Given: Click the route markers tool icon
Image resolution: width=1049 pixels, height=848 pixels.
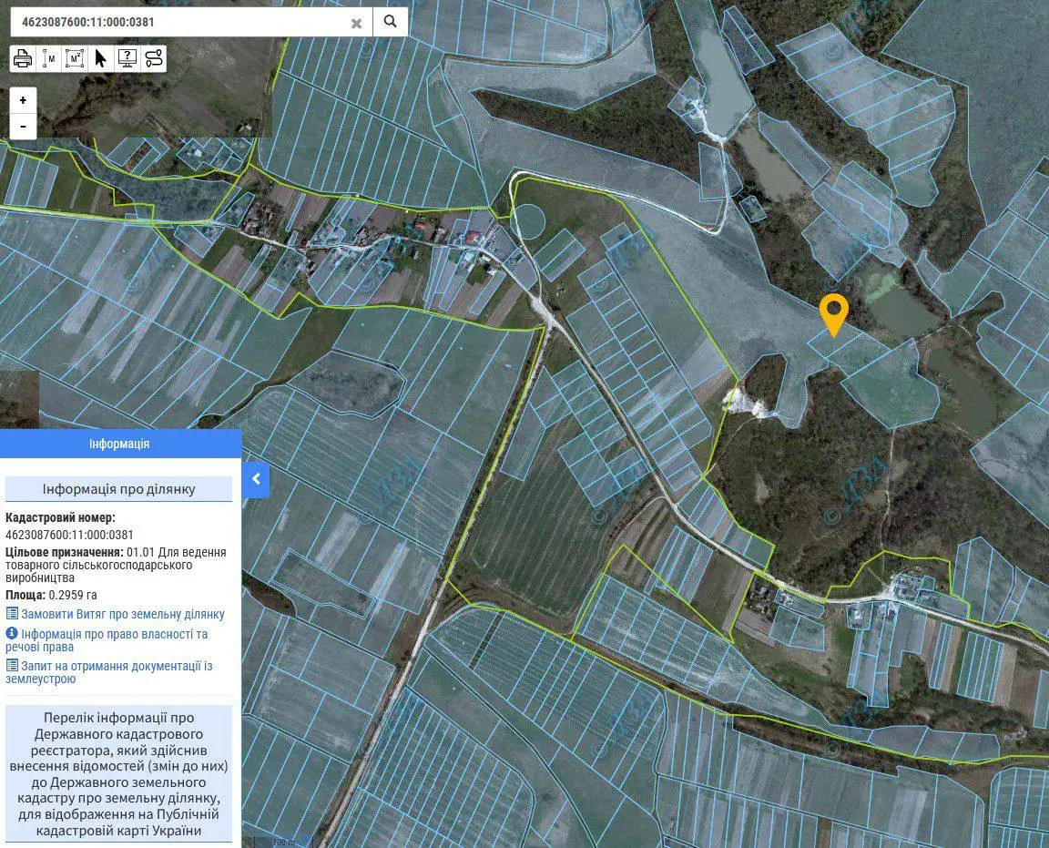Looking at the screenshot, I should pyautogui.click(x=153, y=59).
